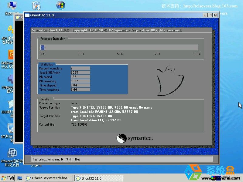Click the Progress Indicator bar

119,47
